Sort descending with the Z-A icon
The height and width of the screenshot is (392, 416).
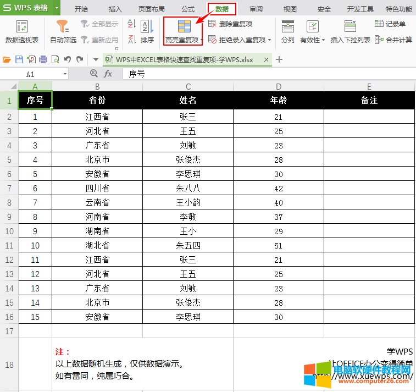[131, 40]
